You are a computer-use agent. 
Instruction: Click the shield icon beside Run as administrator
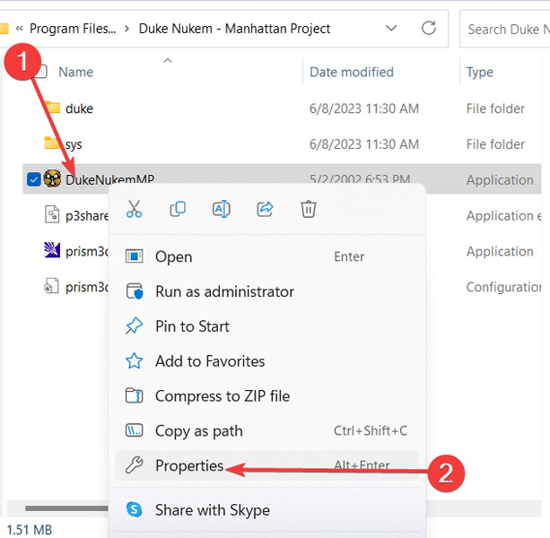pyautogui.click(x=135, y=291)
